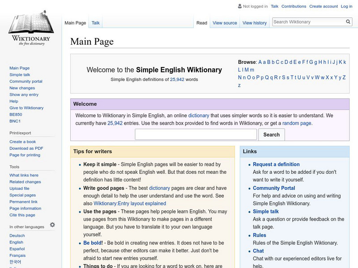Screen dimensions: 358x268
Task: Click the Wiktionary logo image
Action: pyautogui.click(x=30, y=30)
